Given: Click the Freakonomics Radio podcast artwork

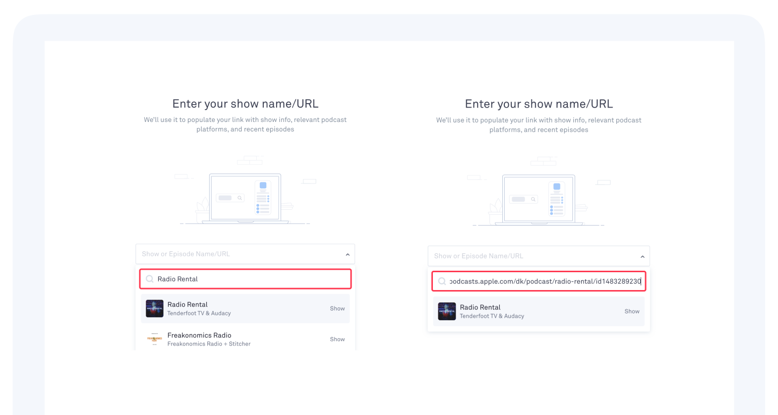Looking at the screenshot, I should tap(155, 339).
